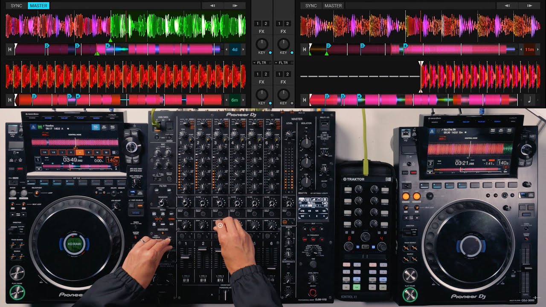Set the right deck as MASTER
Image resolution: width=546 pixels, height=307 pixels.
coord(333,6)
